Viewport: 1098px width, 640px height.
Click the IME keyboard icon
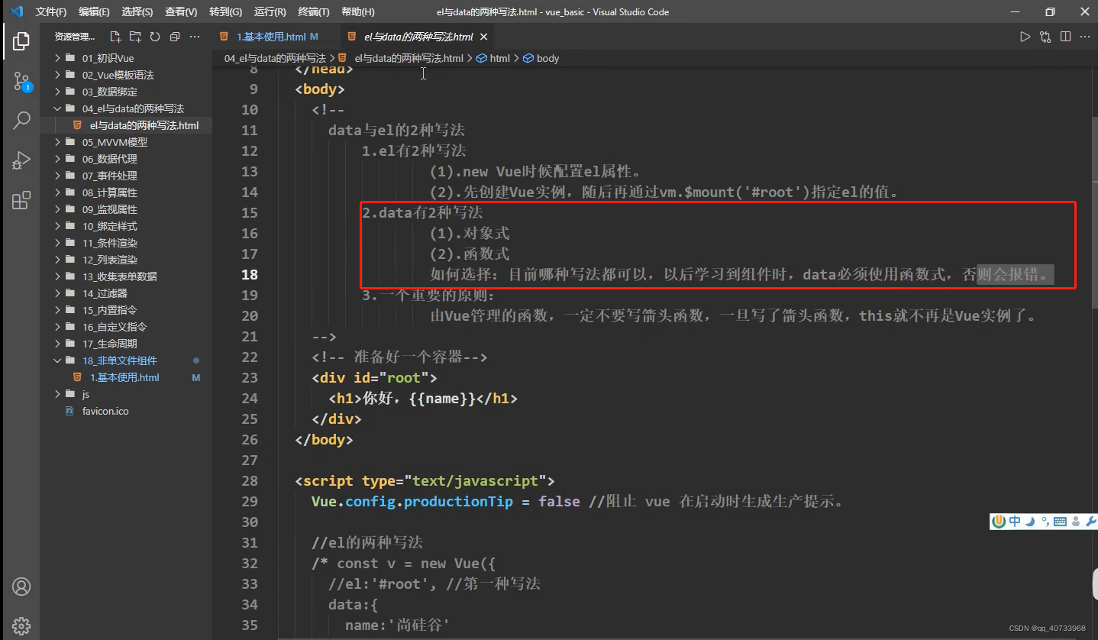1060,522
